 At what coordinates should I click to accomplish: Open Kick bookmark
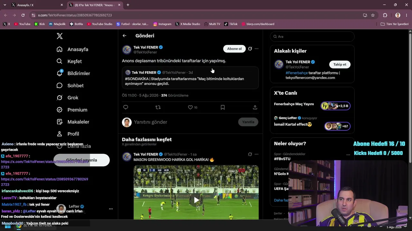point(40,24)
